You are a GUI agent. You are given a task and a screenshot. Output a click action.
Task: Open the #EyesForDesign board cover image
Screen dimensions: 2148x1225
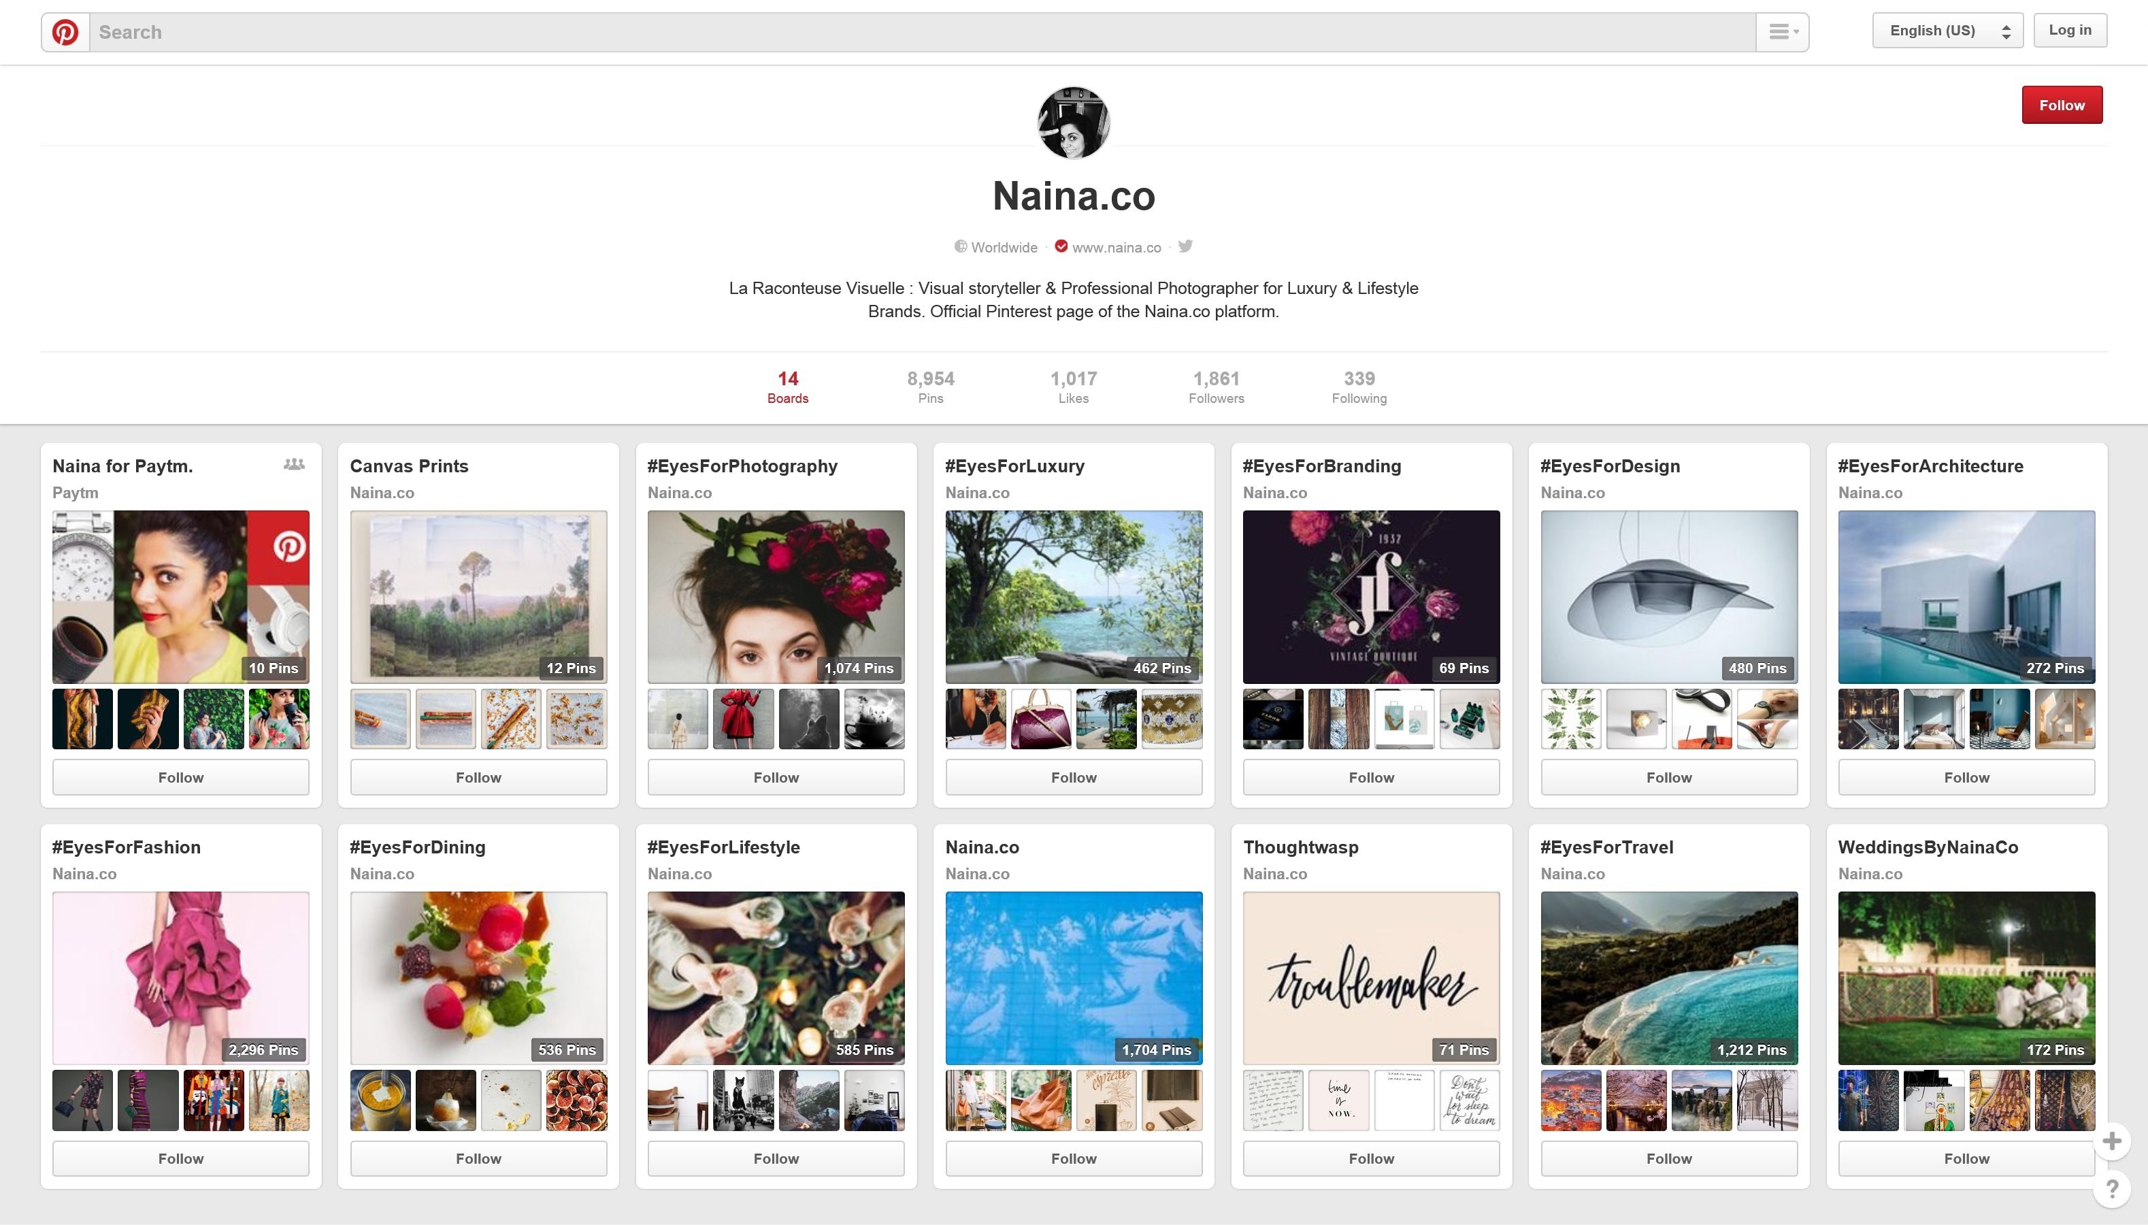(1670, 597)
